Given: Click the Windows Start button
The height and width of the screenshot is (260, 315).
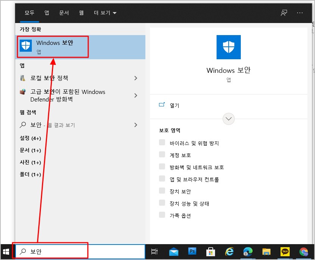Looking at the screenshot, I should [x=6, y=252].
